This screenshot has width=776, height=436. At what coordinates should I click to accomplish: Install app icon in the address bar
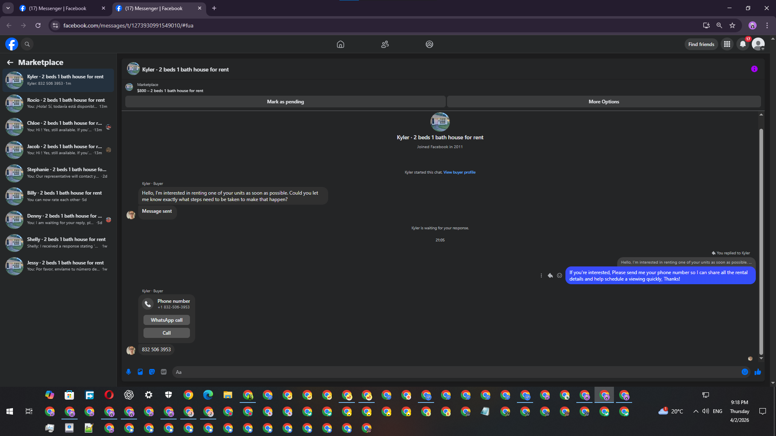[706, 25]
